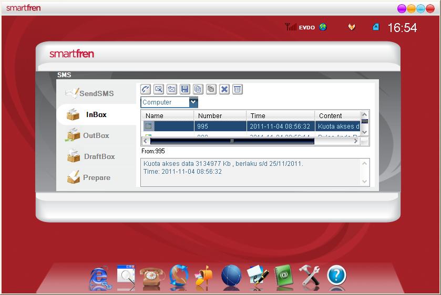441x295 pixels.
Task: Click the 'Kuota akses d' content cell
Action: coord(339,127)
